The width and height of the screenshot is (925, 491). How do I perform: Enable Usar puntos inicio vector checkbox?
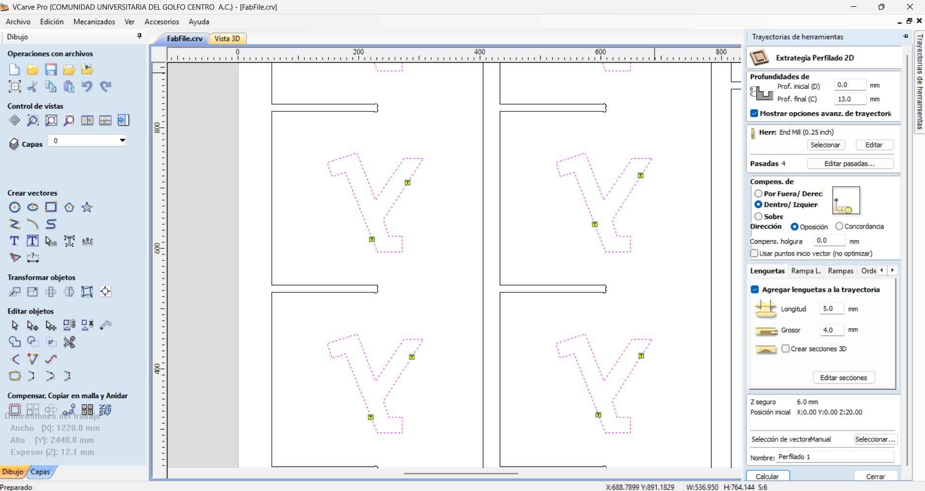754,253
